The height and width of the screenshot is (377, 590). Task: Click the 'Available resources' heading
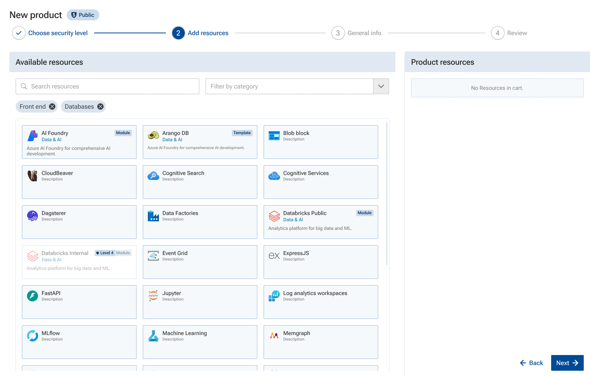(x=49, y=62)
